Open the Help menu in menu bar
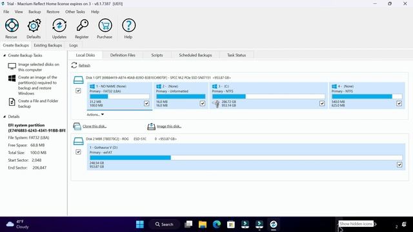 [x=95, y=12]
